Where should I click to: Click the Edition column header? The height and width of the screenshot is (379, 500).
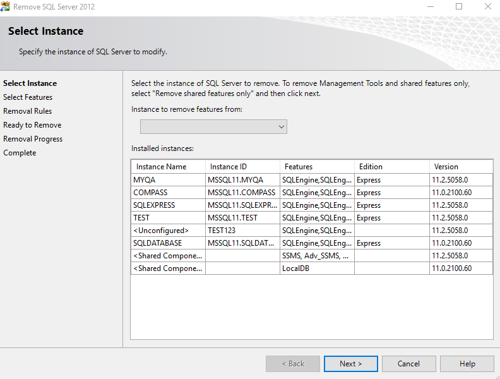(391, 167)
